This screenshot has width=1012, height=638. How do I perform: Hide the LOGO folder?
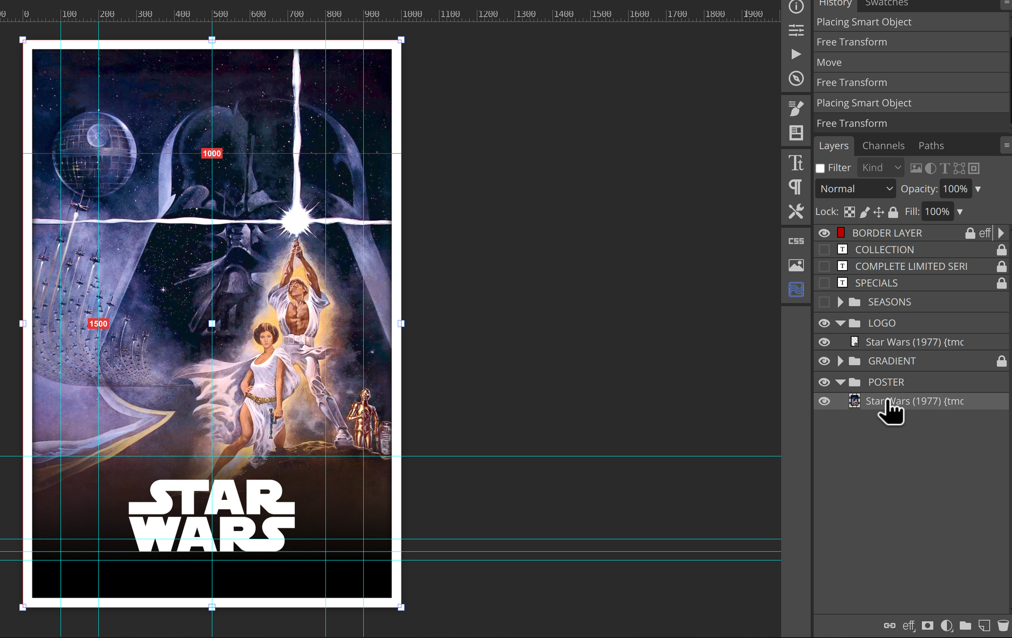click(x=824, y=323)
